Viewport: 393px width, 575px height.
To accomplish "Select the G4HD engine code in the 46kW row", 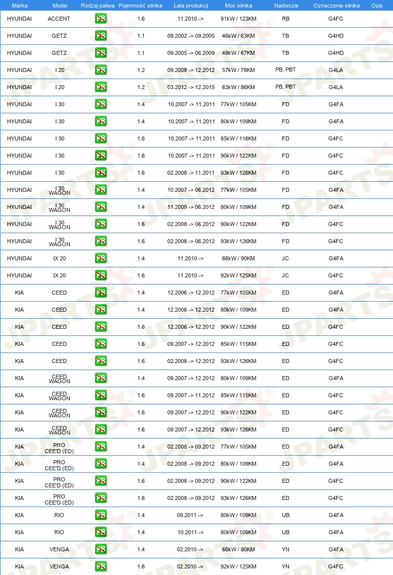I will [x=336, y=36].
